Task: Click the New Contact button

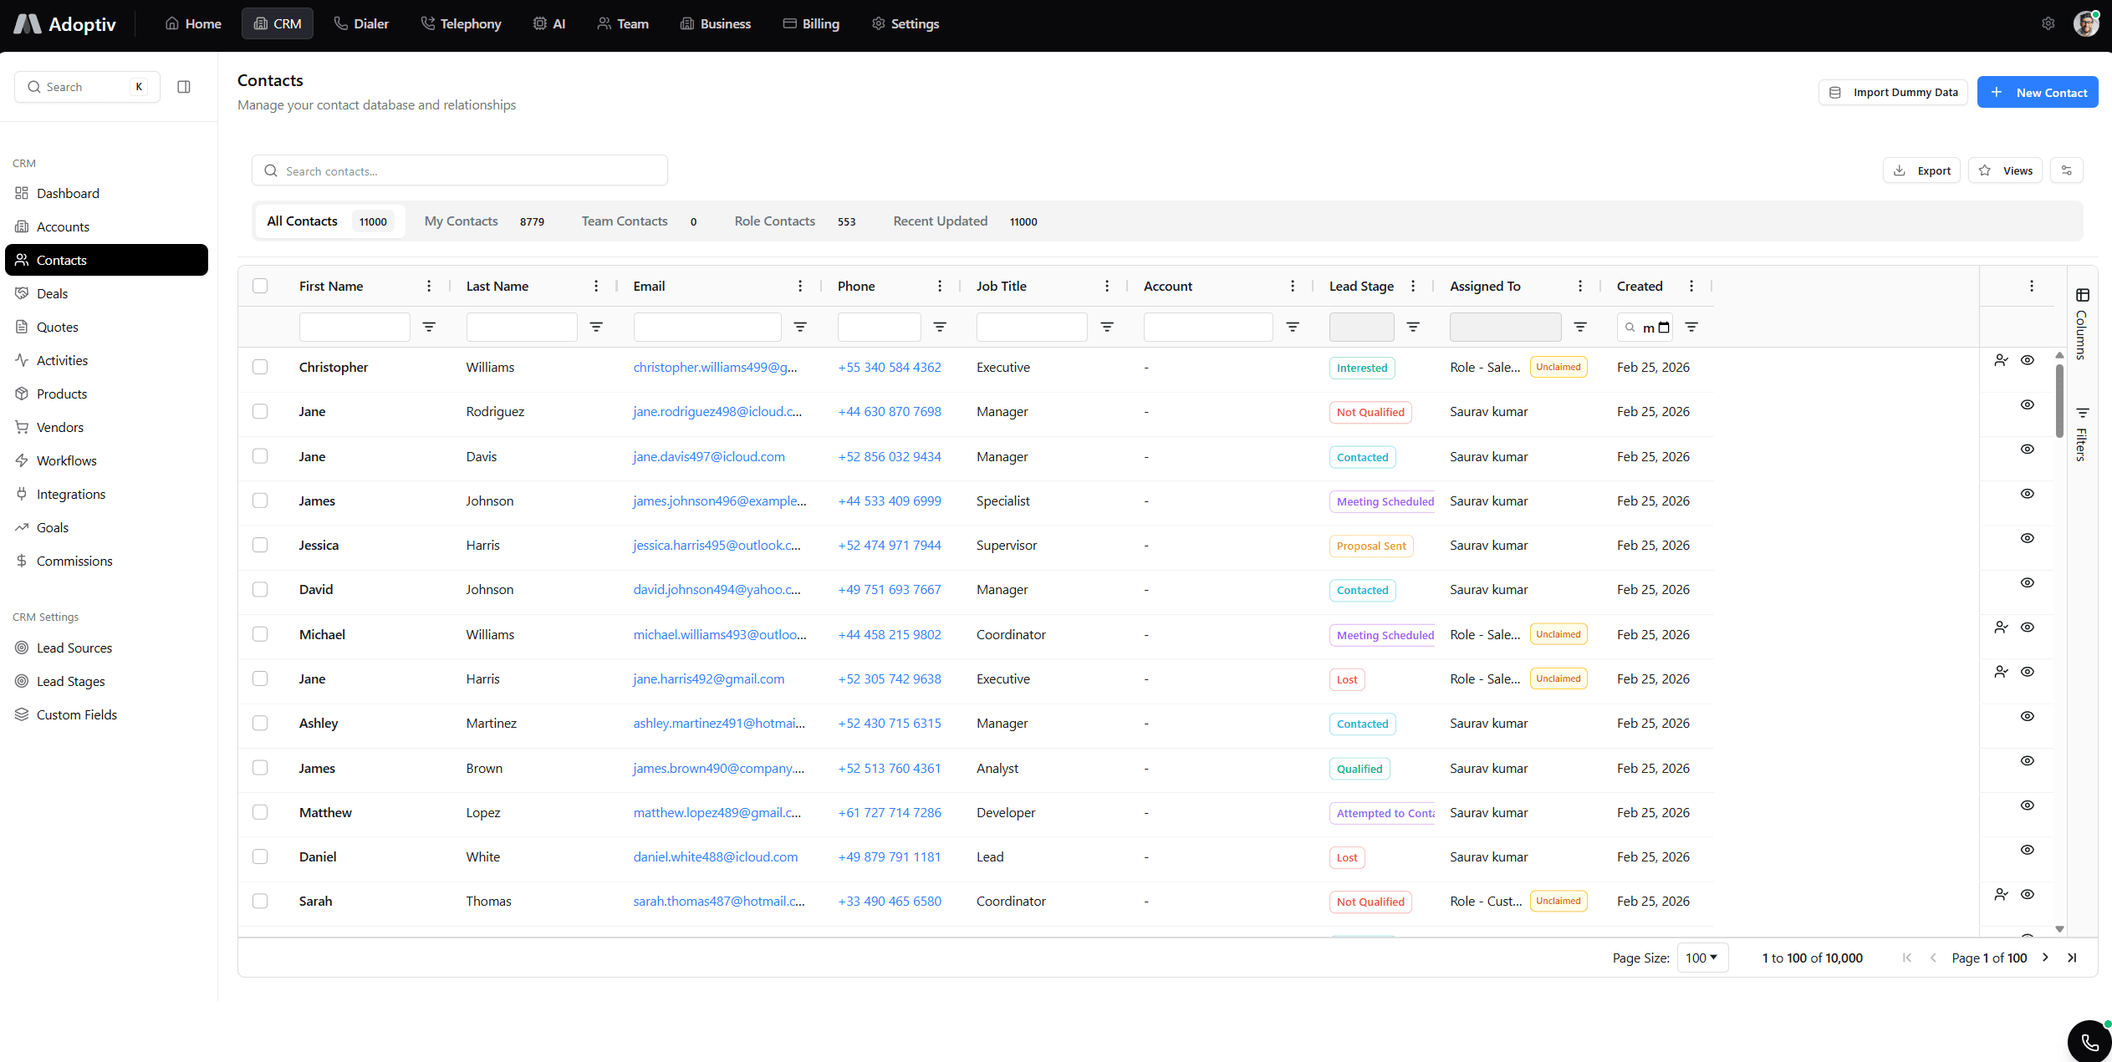Action: pos(2038,92)
